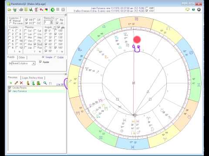Click the printer icon in toolbar
Screen dimensions: 209x156
(21, 10)
